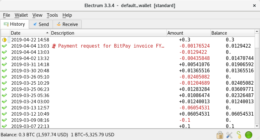The width and height of the screenshot is (260, 140).
Task: Click the scrollbar down arrow in history list
Action: point(257,126)
